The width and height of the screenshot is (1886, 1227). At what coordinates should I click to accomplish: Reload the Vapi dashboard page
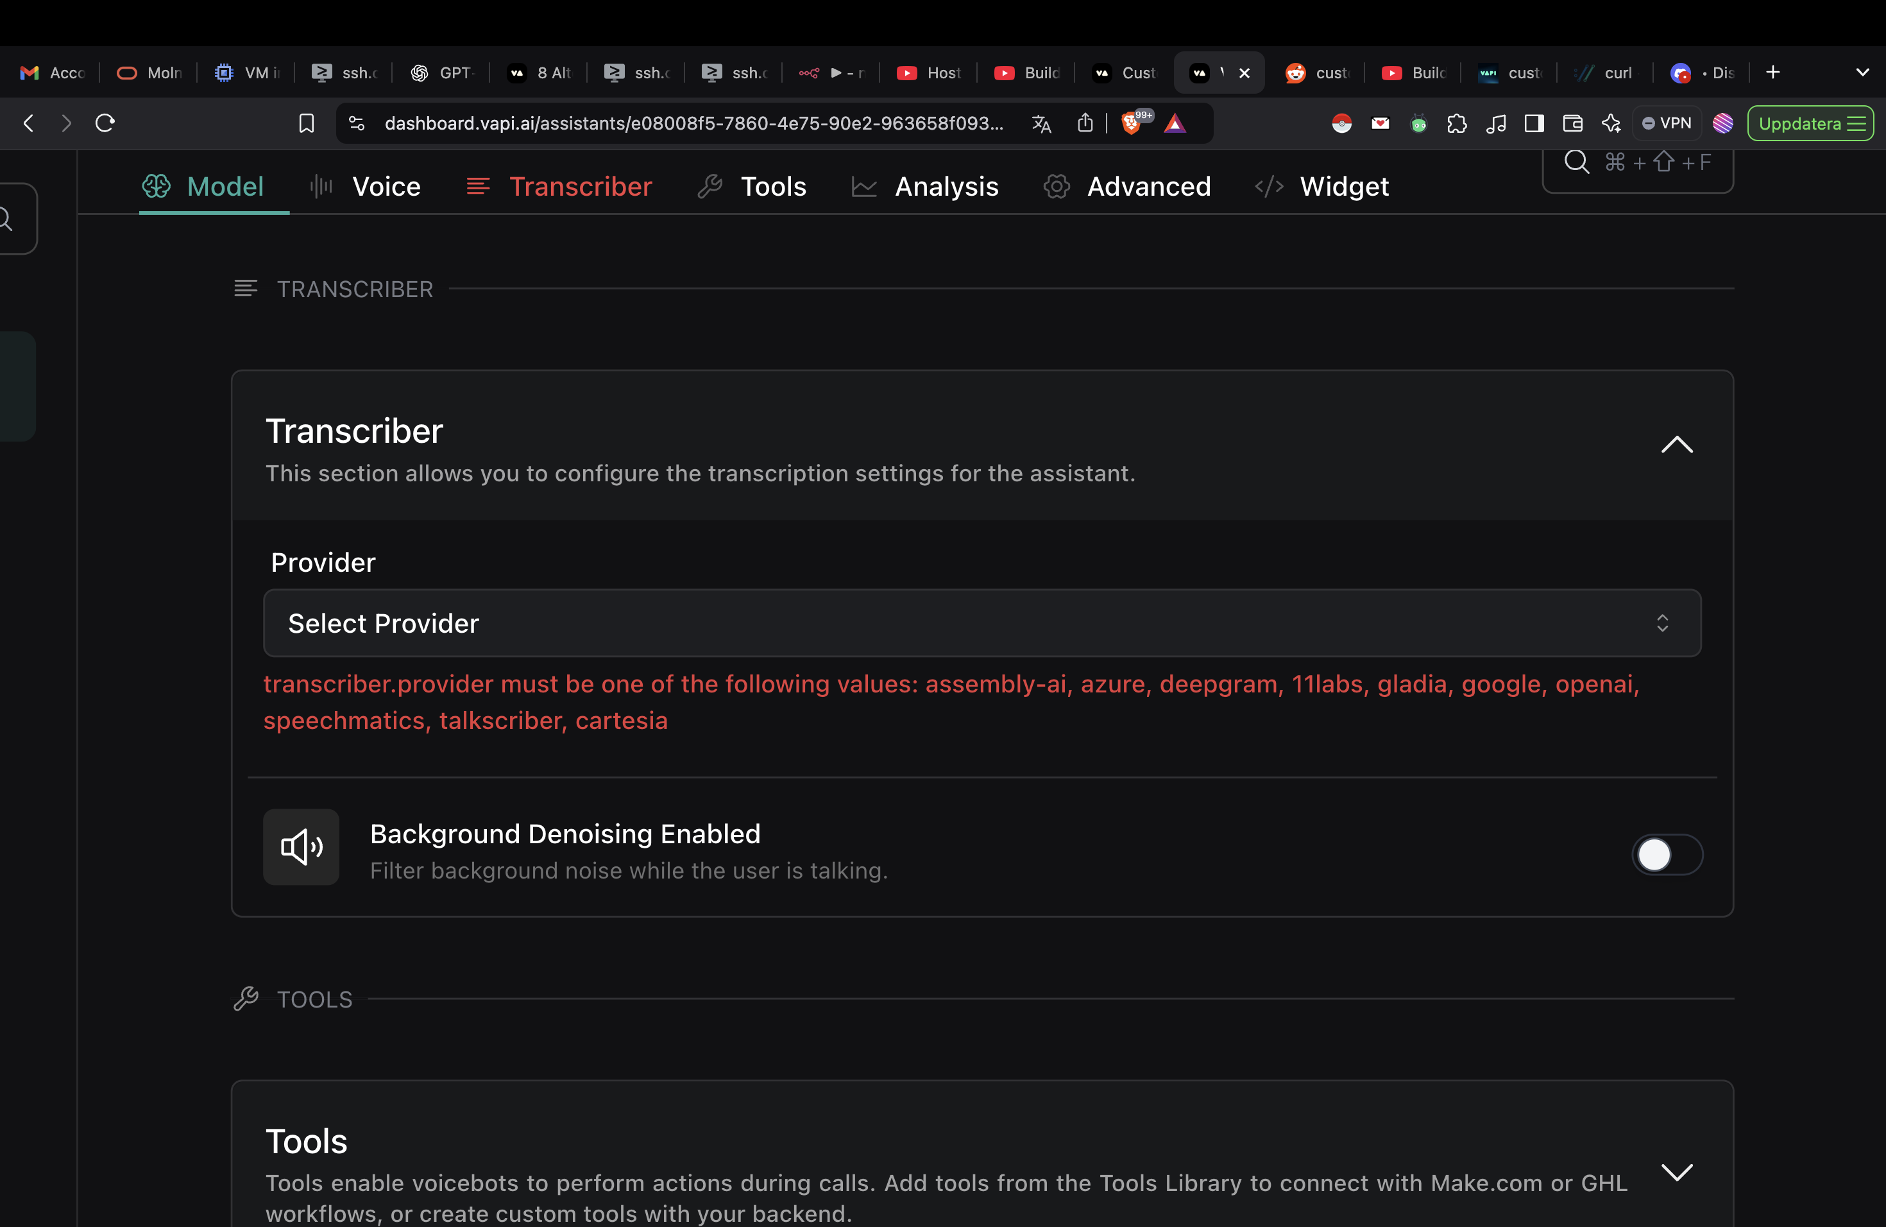point(105,123)
